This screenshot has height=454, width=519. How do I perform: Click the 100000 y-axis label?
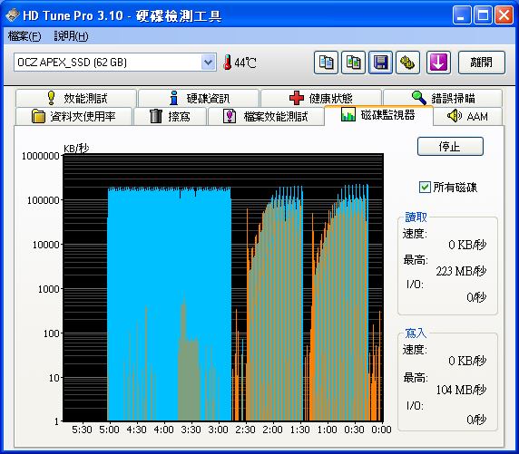(44, 200)
